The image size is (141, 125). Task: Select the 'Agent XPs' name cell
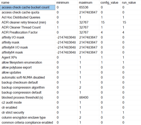[28, 57]
